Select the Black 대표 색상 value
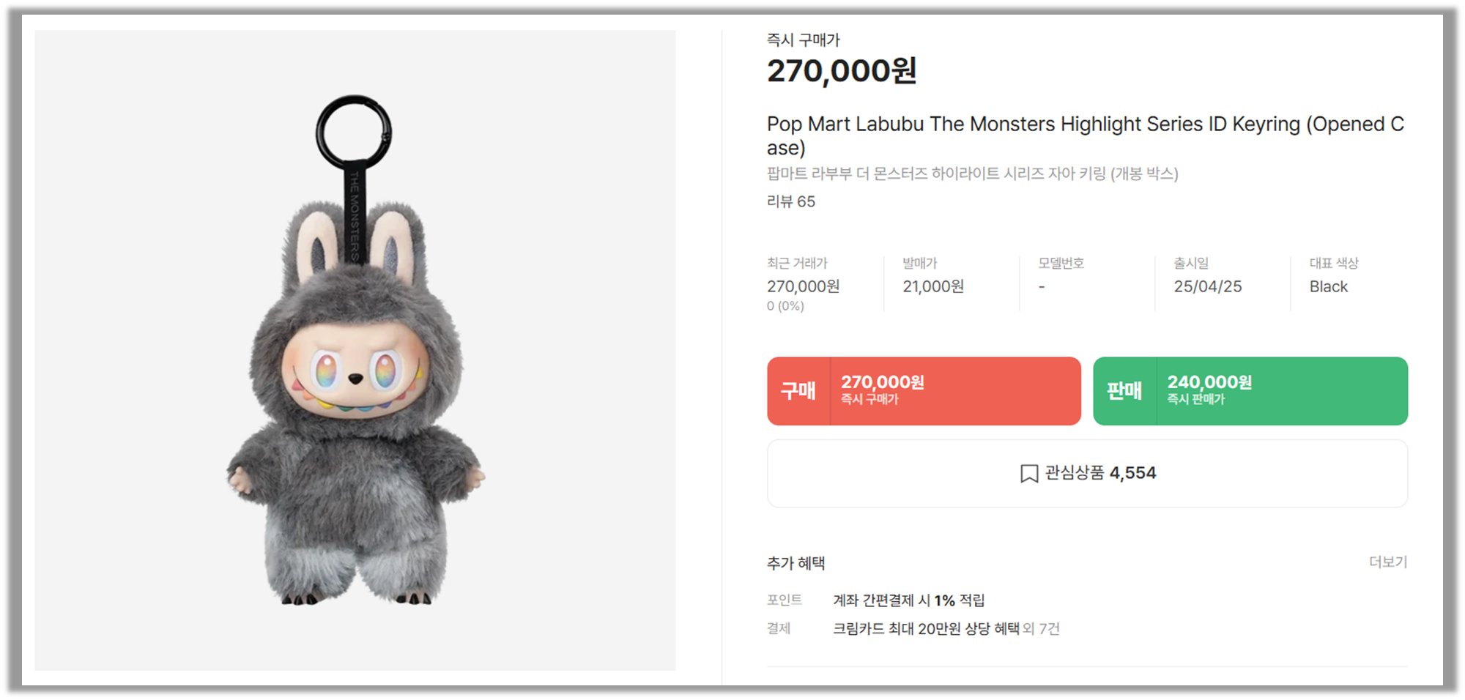The height and width of the screenshot is (700, 1465). click(1327, 287)
